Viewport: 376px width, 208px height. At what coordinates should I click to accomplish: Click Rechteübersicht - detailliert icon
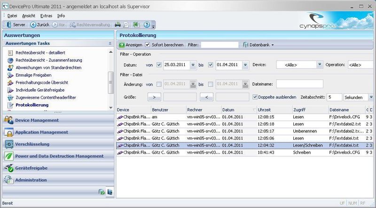10,53
